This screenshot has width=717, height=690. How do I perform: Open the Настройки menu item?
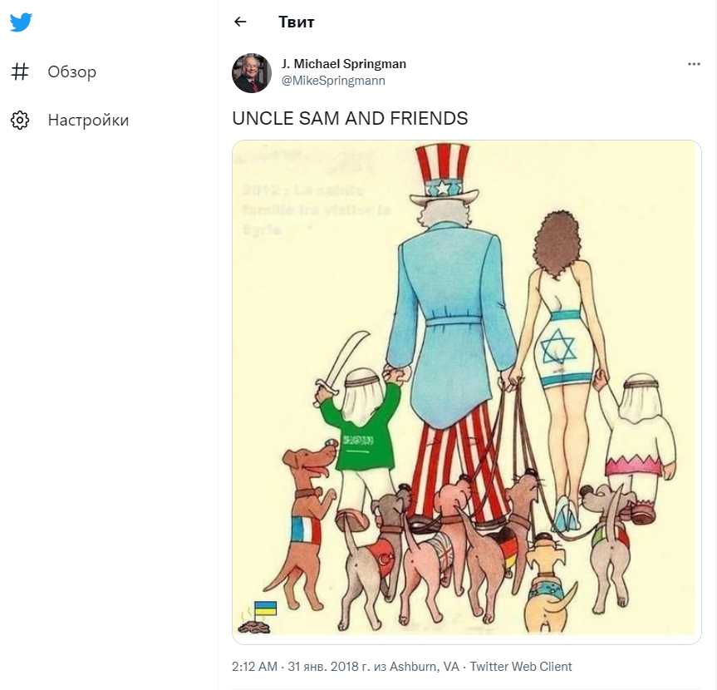click(88, 120)
